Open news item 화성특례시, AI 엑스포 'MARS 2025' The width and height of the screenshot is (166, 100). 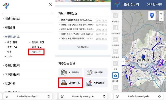78,34
